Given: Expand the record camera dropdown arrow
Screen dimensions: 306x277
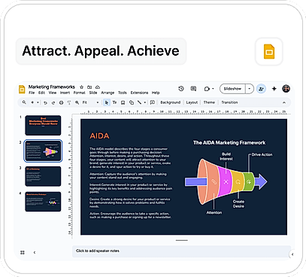Looking at the screenshot, I should (x=213, y=89).
